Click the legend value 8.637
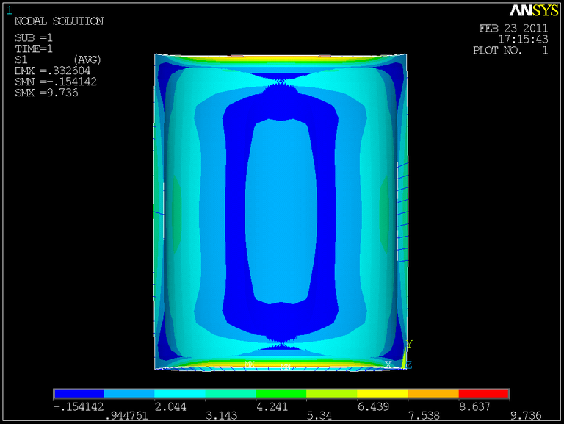 click(x=475, y=406)
